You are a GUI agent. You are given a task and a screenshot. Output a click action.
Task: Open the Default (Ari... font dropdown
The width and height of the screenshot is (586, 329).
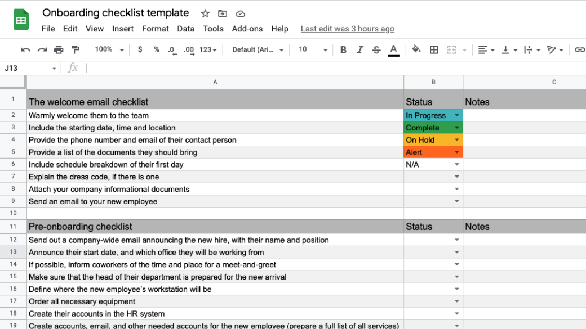tap(258, 49)
